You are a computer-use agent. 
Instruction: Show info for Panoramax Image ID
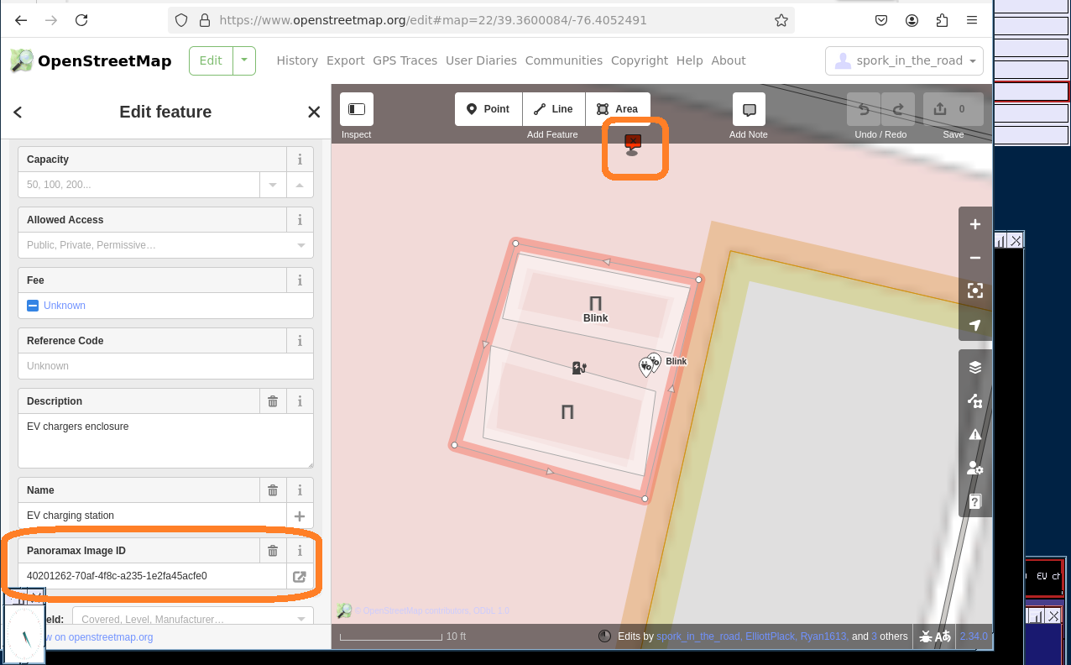(x=300, y=551)
